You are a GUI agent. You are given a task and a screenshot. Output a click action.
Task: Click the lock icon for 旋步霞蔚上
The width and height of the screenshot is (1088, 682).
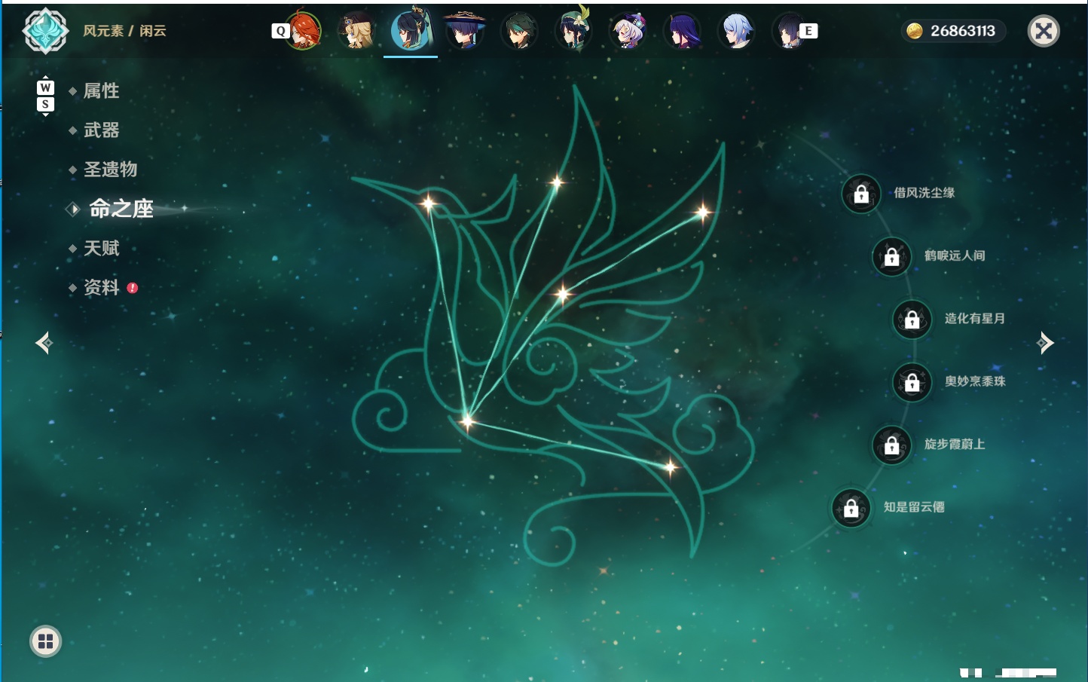(x=891, y=445)
